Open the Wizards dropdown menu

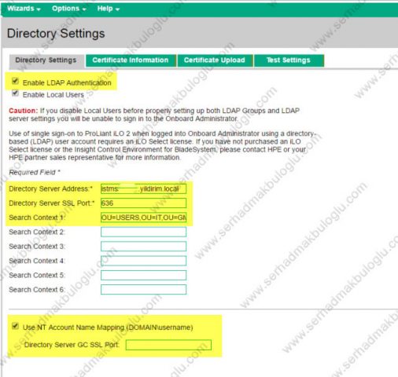(x=24, y=9)
